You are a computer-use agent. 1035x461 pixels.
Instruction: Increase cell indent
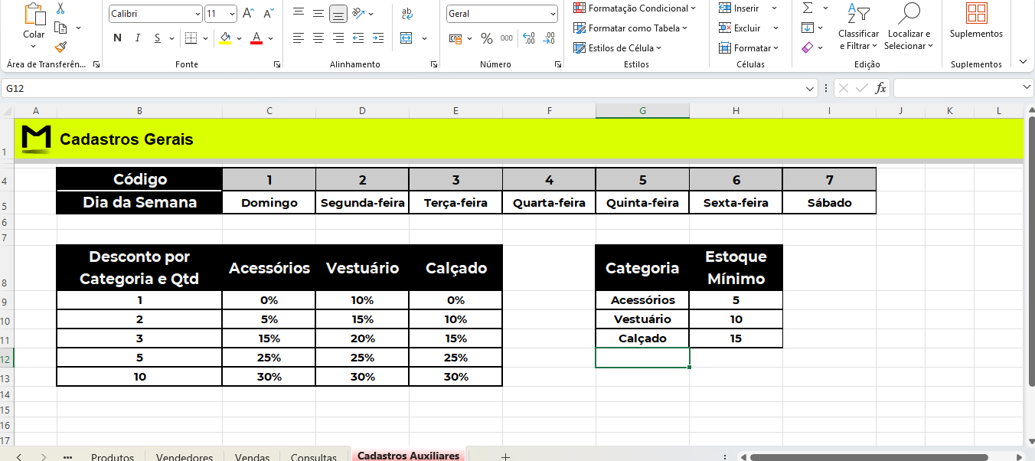(377, 38)
